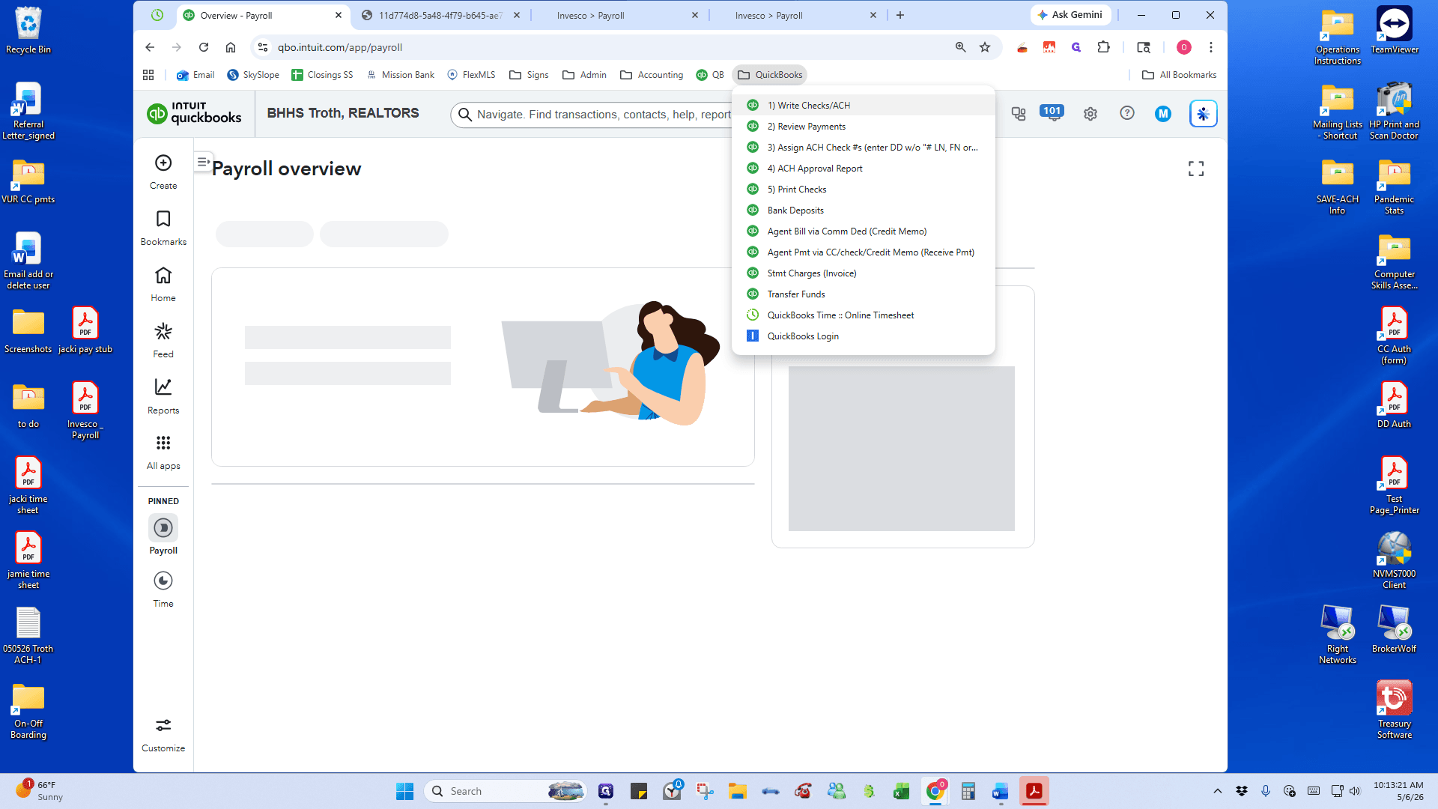Image resolution: width=1438 pixels, height=809 pixels.
Task: Open the Chrome extensions puzzle icon
Action: pos(1103,47)
